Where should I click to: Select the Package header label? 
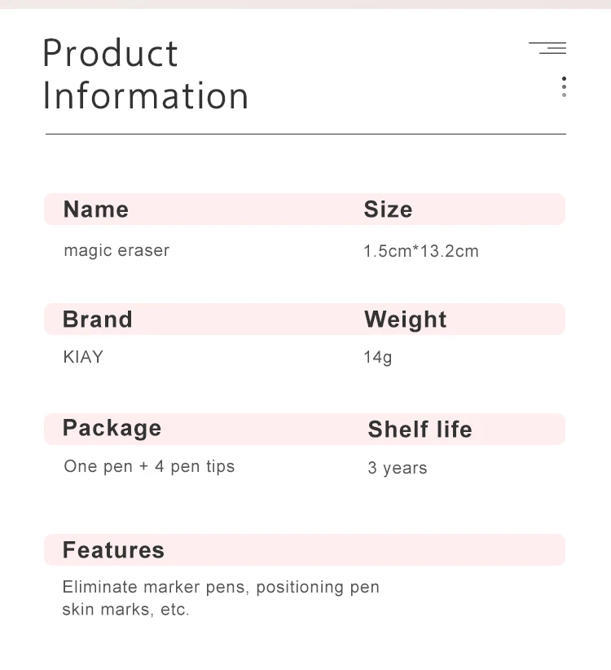coord(112,428)
